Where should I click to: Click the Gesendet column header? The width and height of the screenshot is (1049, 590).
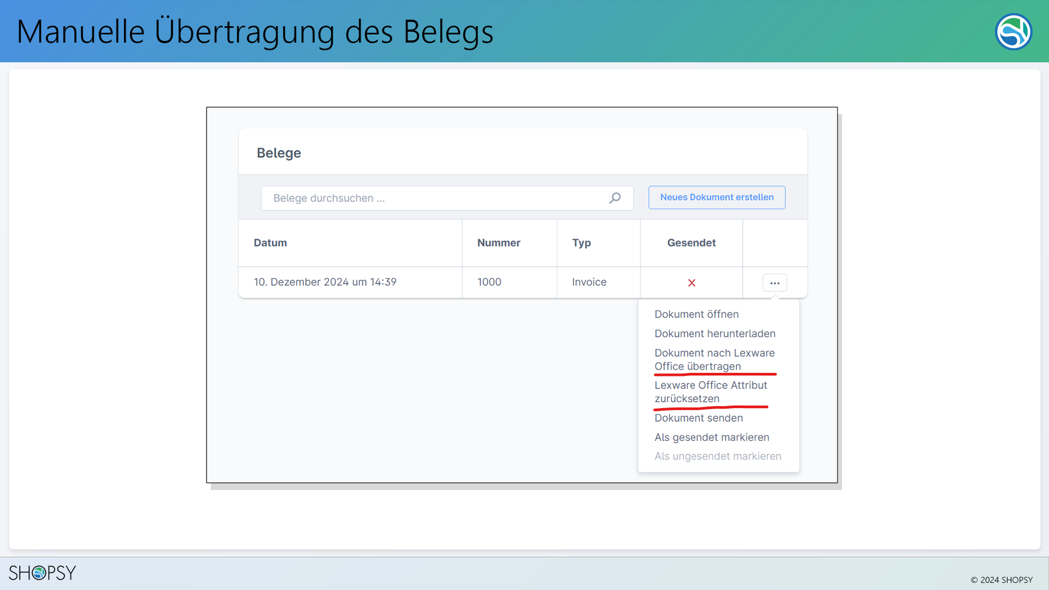[691, 243]
